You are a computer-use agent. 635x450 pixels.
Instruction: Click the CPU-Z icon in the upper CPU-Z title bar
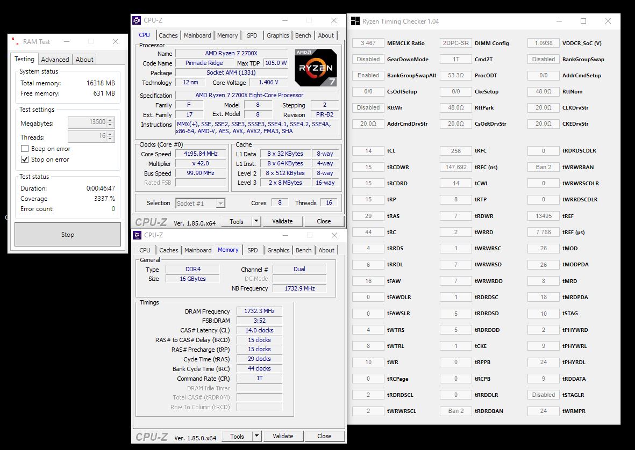click(137, 20)
